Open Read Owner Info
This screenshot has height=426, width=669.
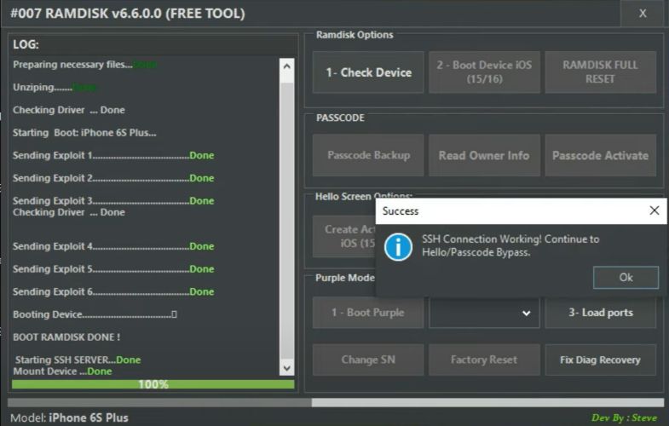coord(484,156)
